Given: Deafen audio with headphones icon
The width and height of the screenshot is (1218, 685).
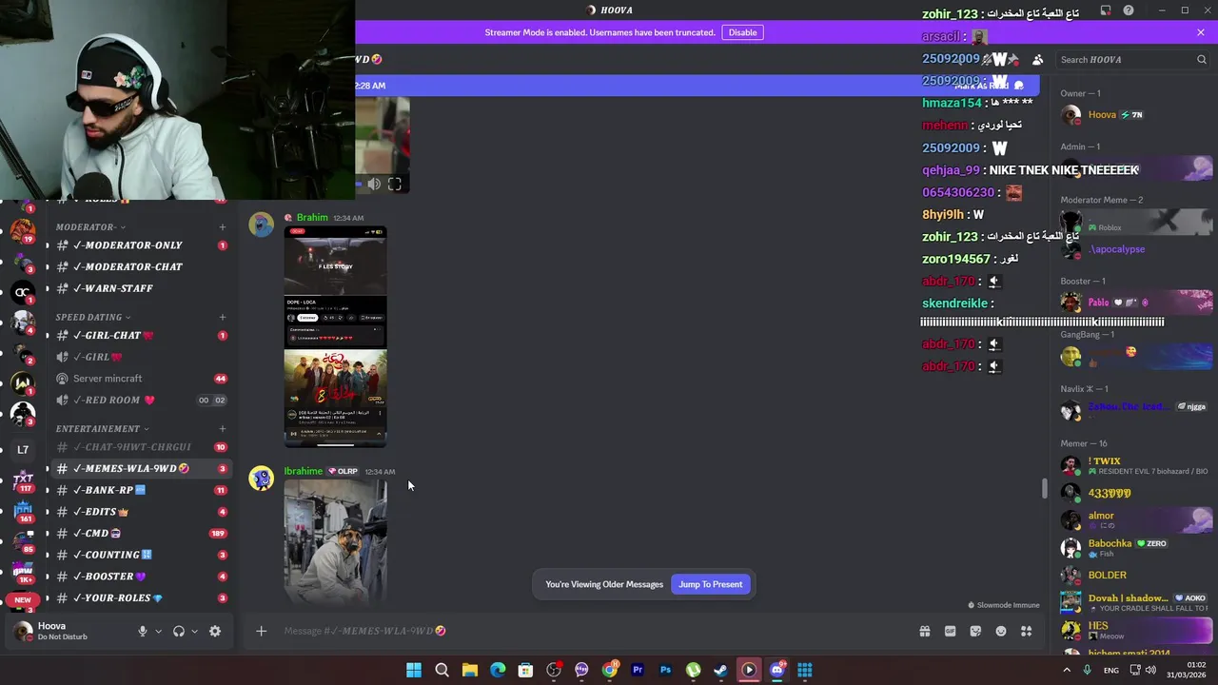Looking at the screenshot, I should 178,631.
